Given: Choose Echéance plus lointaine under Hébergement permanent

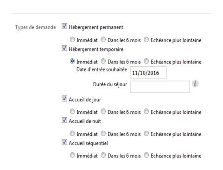Looking at the screenshot, I should click(x=146, y=39).
